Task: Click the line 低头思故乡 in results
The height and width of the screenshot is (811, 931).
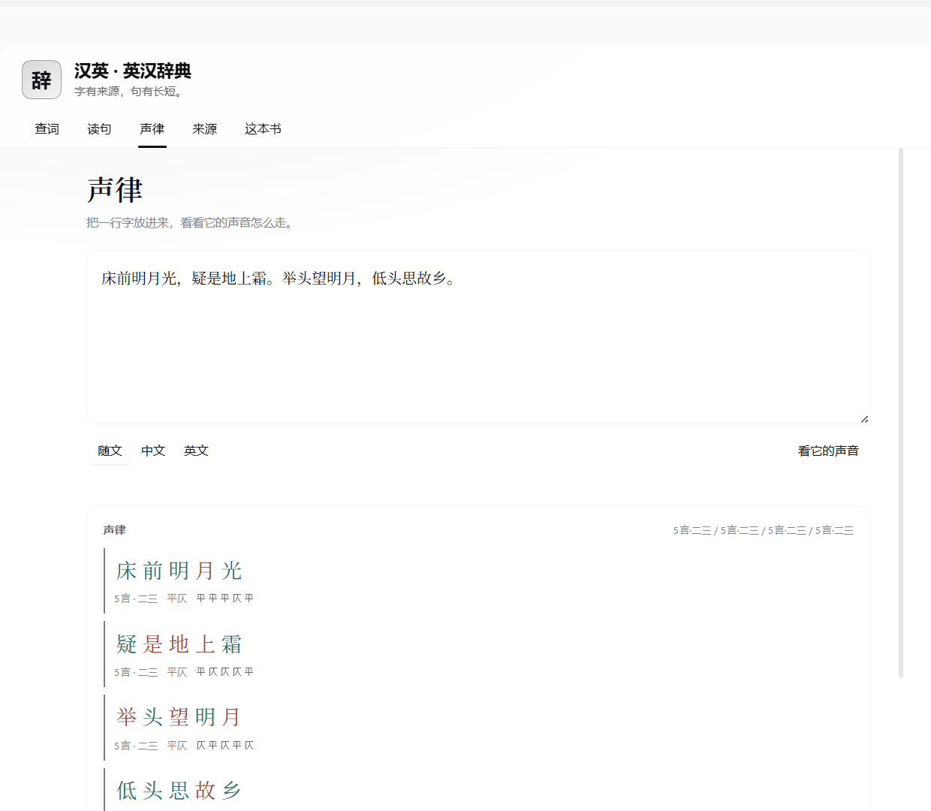Action: click(179, 790)
